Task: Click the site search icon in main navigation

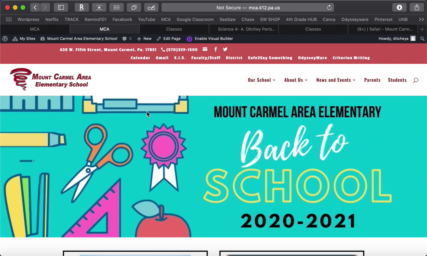Action: click(416, 80)
